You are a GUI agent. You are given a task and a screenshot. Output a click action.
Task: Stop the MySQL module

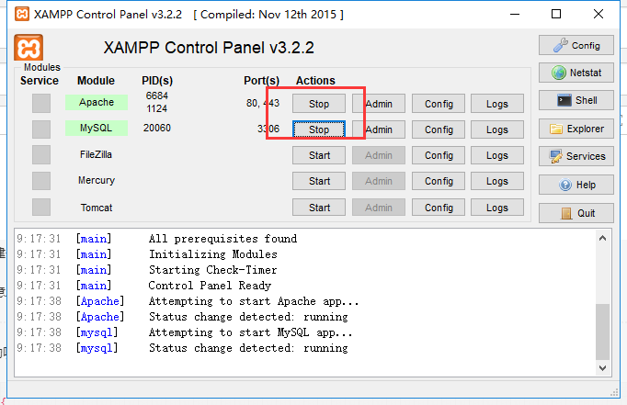319,129
